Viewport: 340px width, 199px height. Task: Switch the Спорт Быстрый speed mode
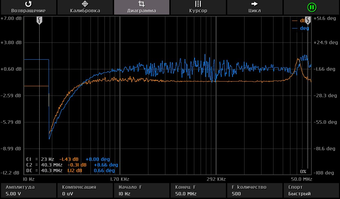tap(311, 190)
